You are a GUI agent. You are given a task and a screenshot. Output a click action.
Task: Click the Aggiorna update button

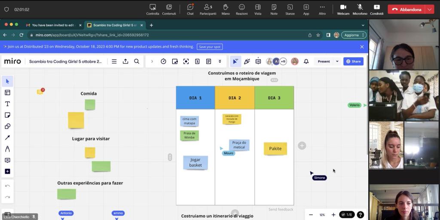[x=351, y=35]
